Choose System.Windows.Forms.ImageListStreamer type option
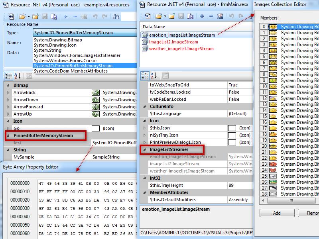This screenshot has height=239, width=319. pos(77,55)
